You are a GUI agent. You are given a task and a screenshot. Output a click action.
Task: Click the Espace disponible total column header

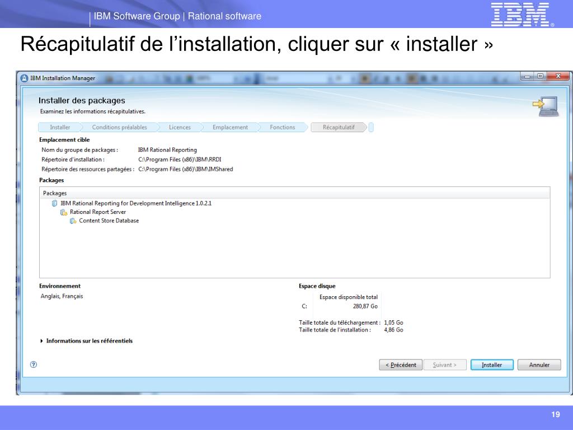[x=349, y=297]
